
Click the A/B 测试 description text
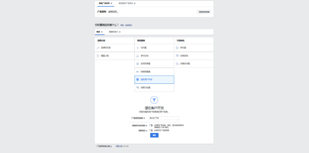[x=169, y=126]
